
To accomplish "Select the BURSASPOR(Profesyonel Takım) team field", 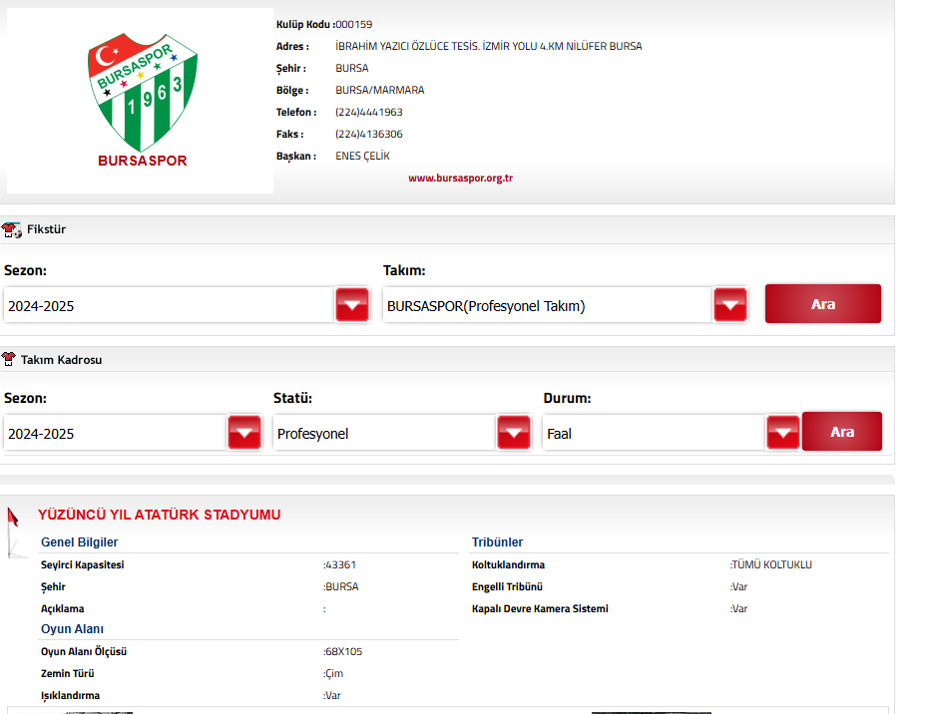I will [547, 306].
